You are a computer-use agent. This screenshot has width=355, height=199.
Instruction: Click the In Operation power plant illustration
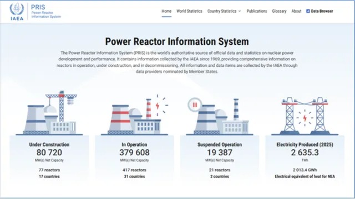[134, 114]
